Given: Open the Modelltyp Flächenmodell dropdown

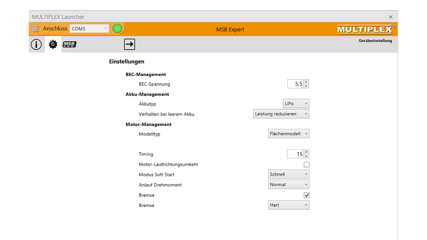Looking at the screenshot, I should pos(288,134).
